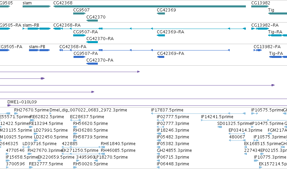Open the Dmel_dig_007022_0683_2972.3prime EST label
The width and height of the screenshot is (287, 169).
click(88, 110)
